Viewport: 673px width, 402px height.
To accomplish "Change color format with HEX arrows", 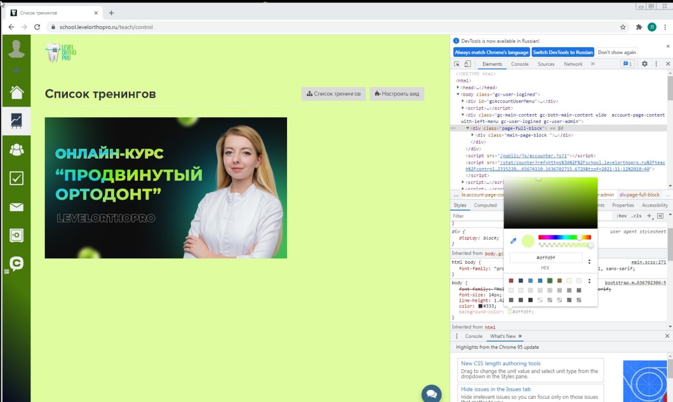I will 589,261.
